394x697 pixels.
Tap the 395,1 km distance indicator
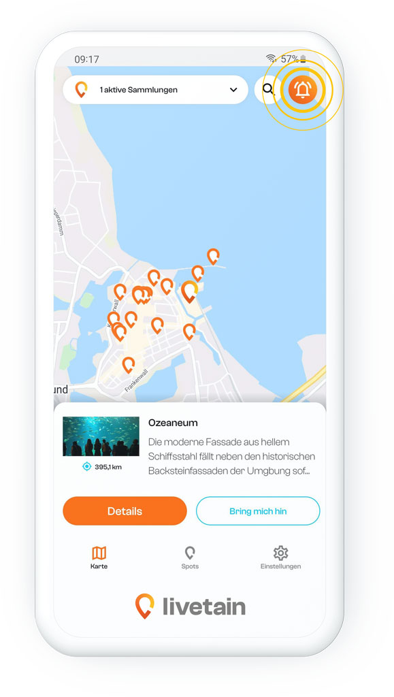(x=102, y=467)
